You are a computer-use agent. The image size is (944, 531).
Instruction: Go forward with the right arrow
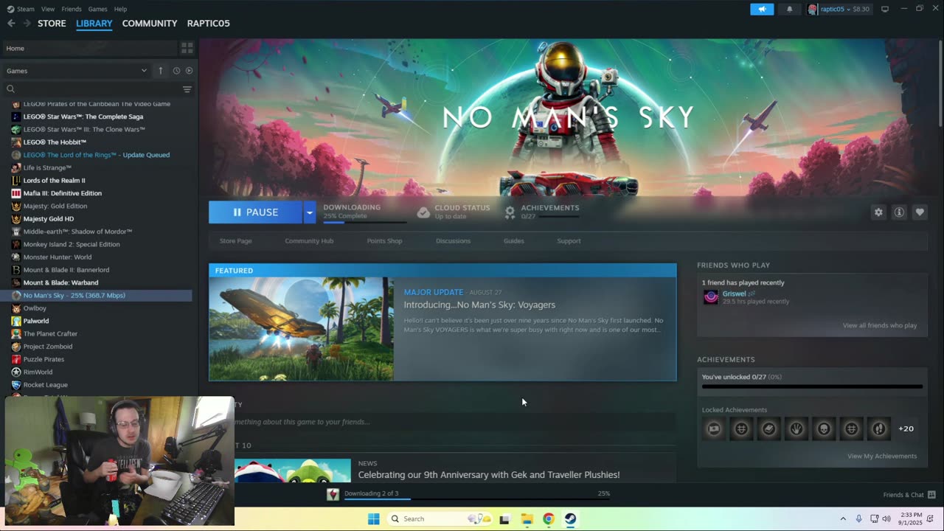pyautogui.click(x=27, y=24)
